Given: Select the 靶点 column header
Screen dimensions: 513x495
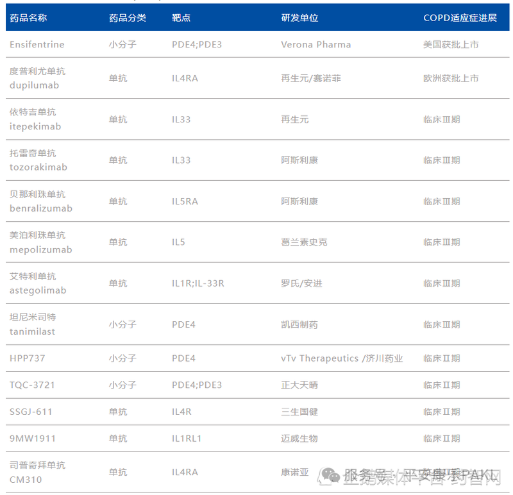Looking at the screenshot, I should pyautogui.click(x=181, y=18).
